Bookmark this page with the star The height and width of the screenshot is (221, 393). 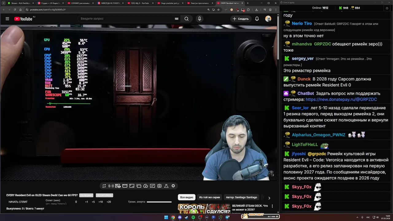218,10
